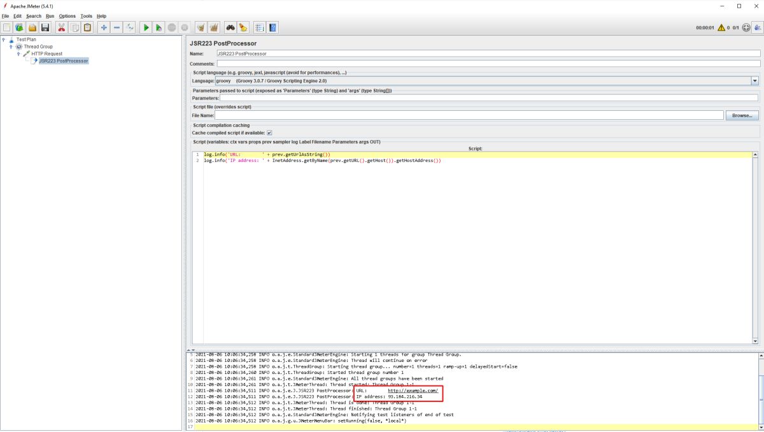Screen dimensions: 764x432
Task: Click the Name input field
Action: (x=488, y=54)
